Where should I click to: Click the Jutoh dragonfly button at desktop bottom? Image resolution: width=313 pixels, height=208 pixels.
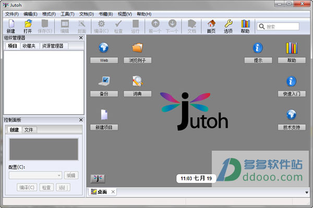pyautogui.click(x=98, y=178)
